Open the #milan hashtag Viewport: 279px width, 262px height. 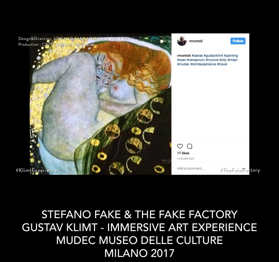click(x=232, y=60)
